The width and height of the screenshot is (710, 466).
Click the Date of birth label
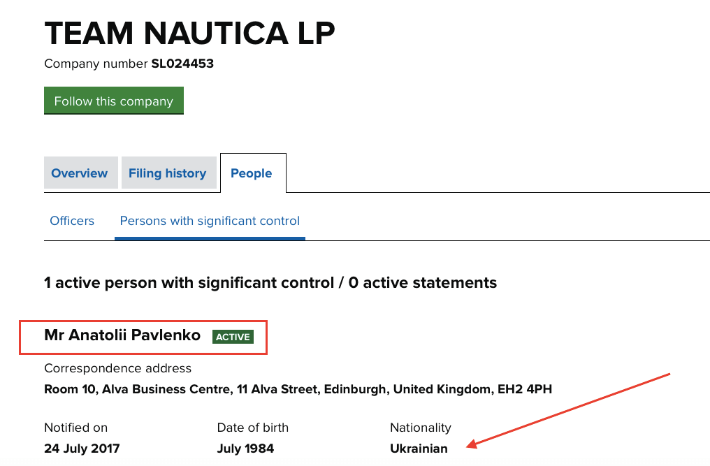click(252, 428)
